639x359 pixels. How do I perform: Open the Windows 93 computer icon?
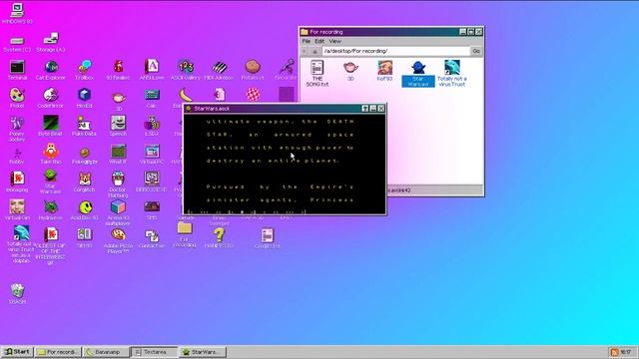pos(17,13)
